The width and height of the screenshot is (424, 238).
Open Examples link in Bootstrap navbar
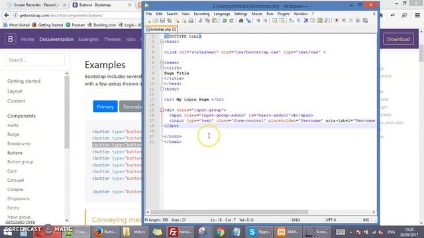point(88,39)
